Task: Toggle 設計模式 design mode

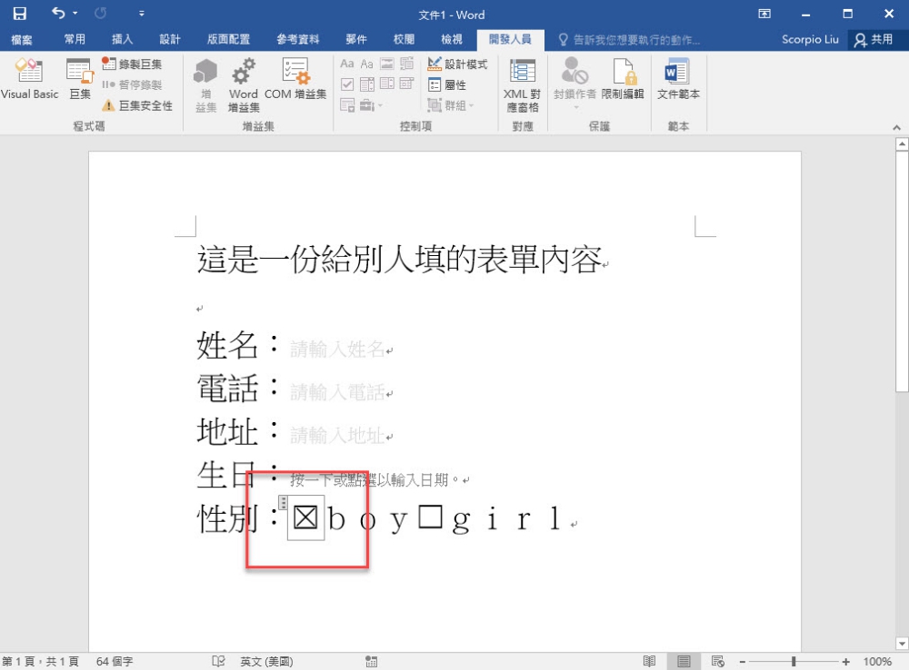Action: [457, 64]
